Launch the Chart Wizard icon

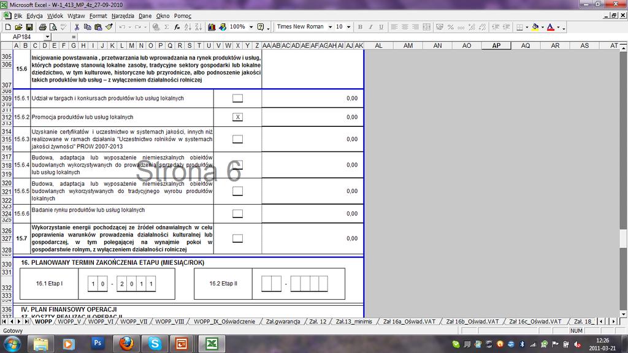click(212, 27)
